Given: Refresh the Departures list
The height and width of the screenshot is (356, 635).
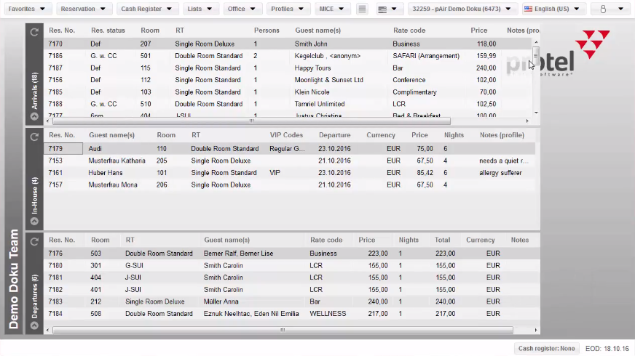Looking at the screenshot, I should click(x=34, y=242).
